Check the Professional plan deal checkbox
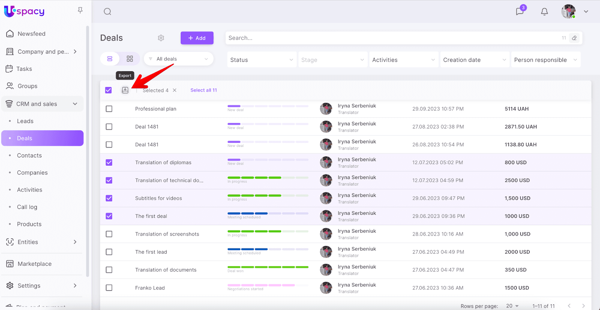The width and height of the screenshot is (600, 310). (x=109, y=109)
